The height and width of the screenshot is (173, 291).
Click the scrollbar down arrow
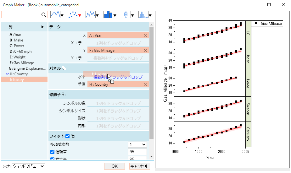click(151, 157)
